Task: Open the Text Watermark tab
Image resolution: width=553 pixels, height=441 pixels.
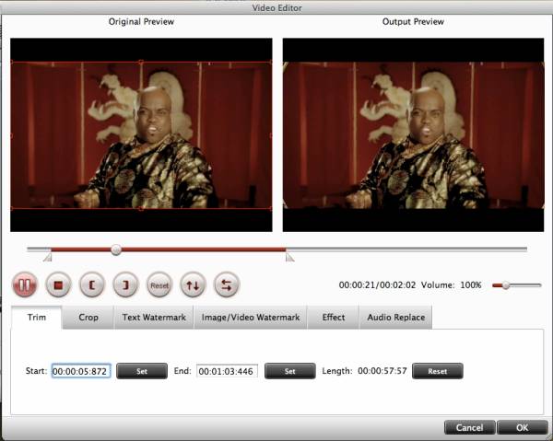Action: (x=154, y=318)
